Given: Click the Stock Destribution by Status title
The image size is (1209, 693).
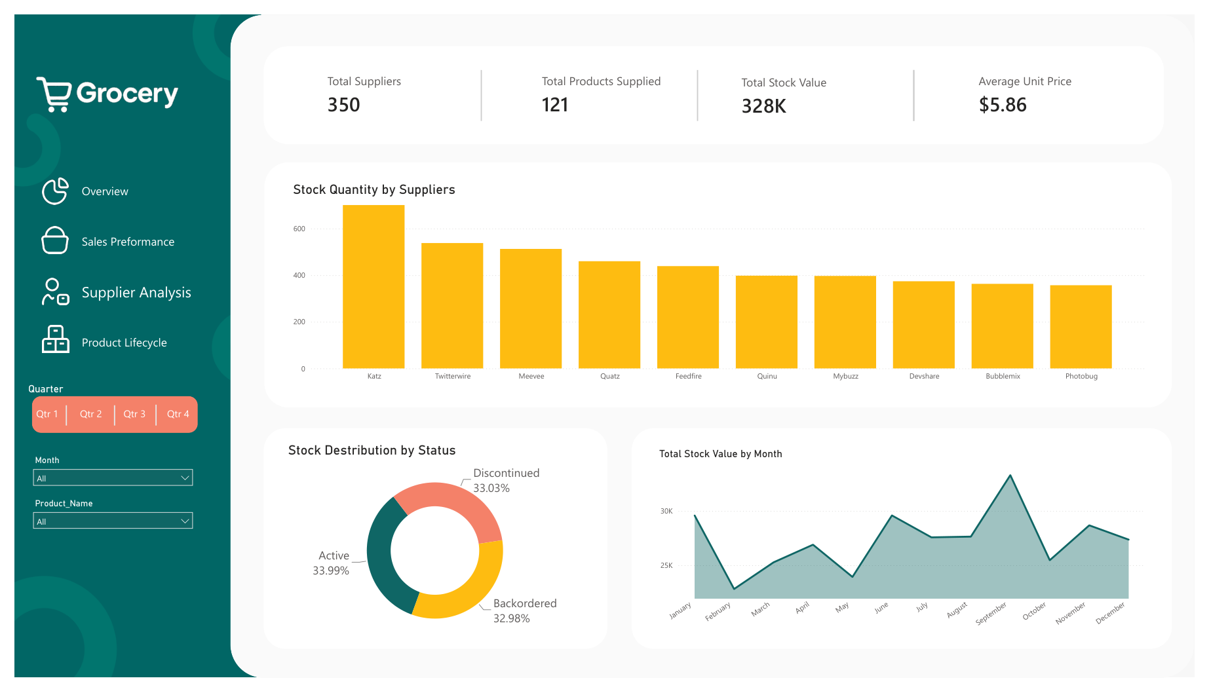Looking at the screenshot, I should tap(372, 450).
